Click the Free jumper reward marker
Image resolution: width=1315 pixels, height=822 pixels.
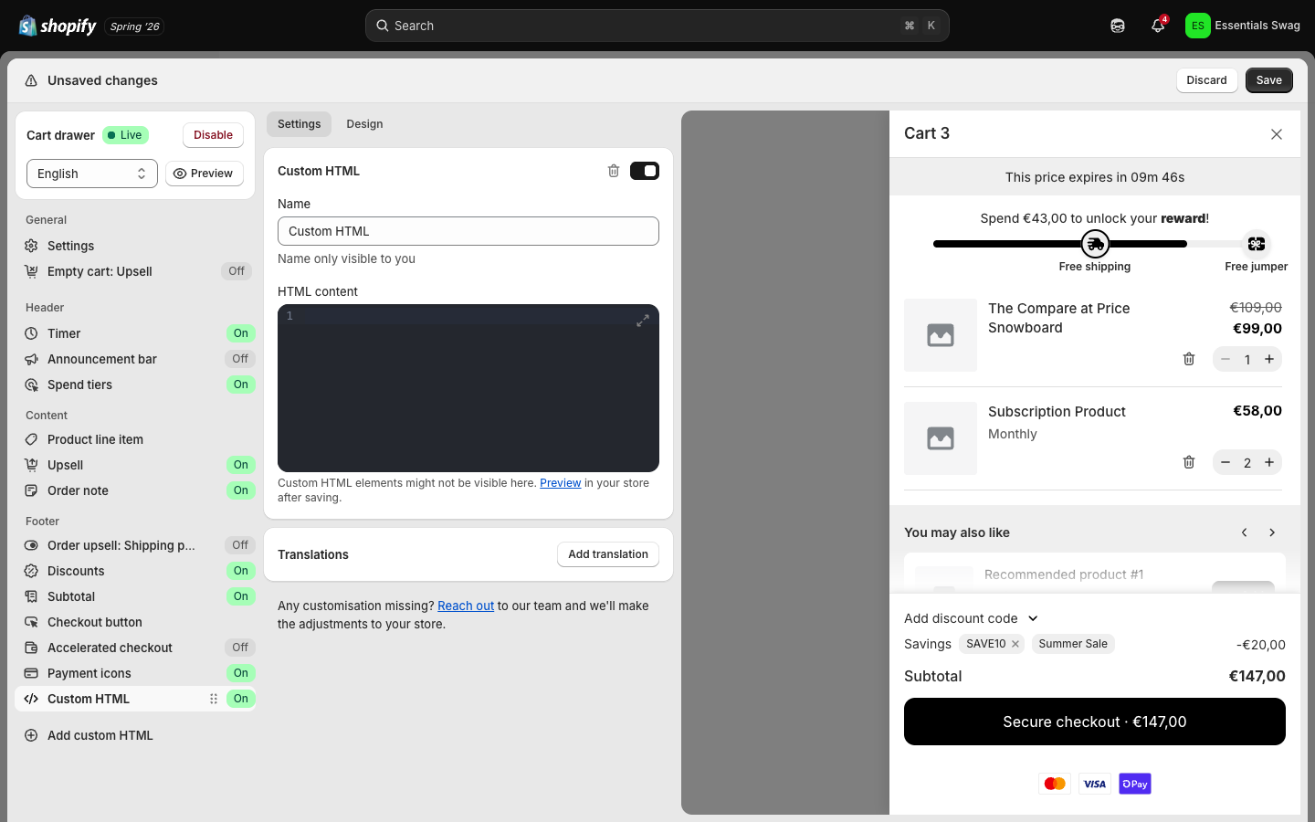[x=1257, y=244]
